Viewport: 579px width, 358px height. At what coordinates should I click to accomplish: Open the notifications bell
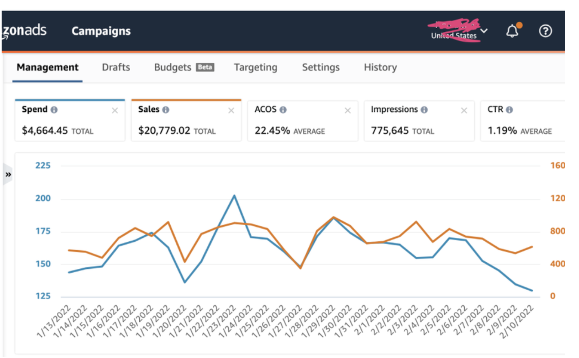[x=513, y=31]
